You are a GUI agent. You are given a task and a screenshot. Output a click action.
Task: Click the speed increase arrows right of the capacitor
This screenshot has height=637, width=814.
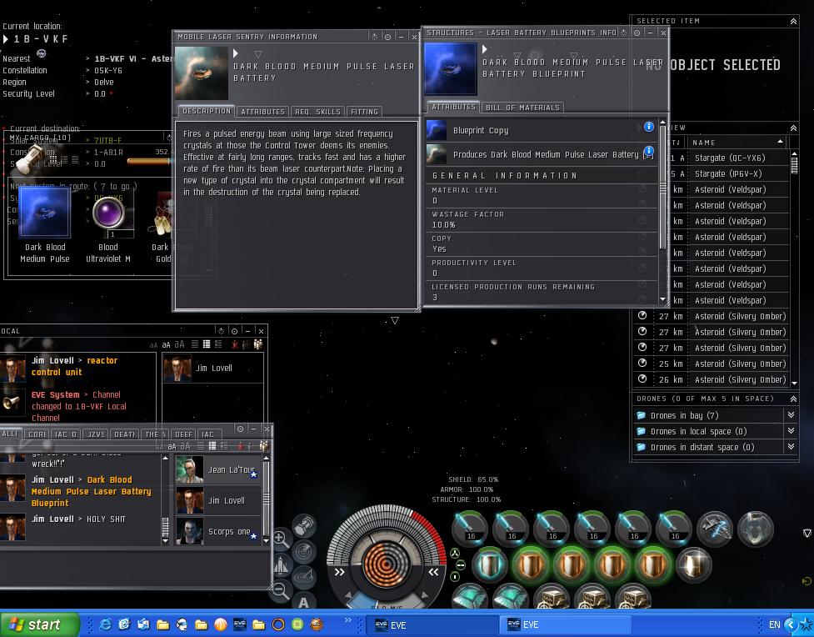433,572
